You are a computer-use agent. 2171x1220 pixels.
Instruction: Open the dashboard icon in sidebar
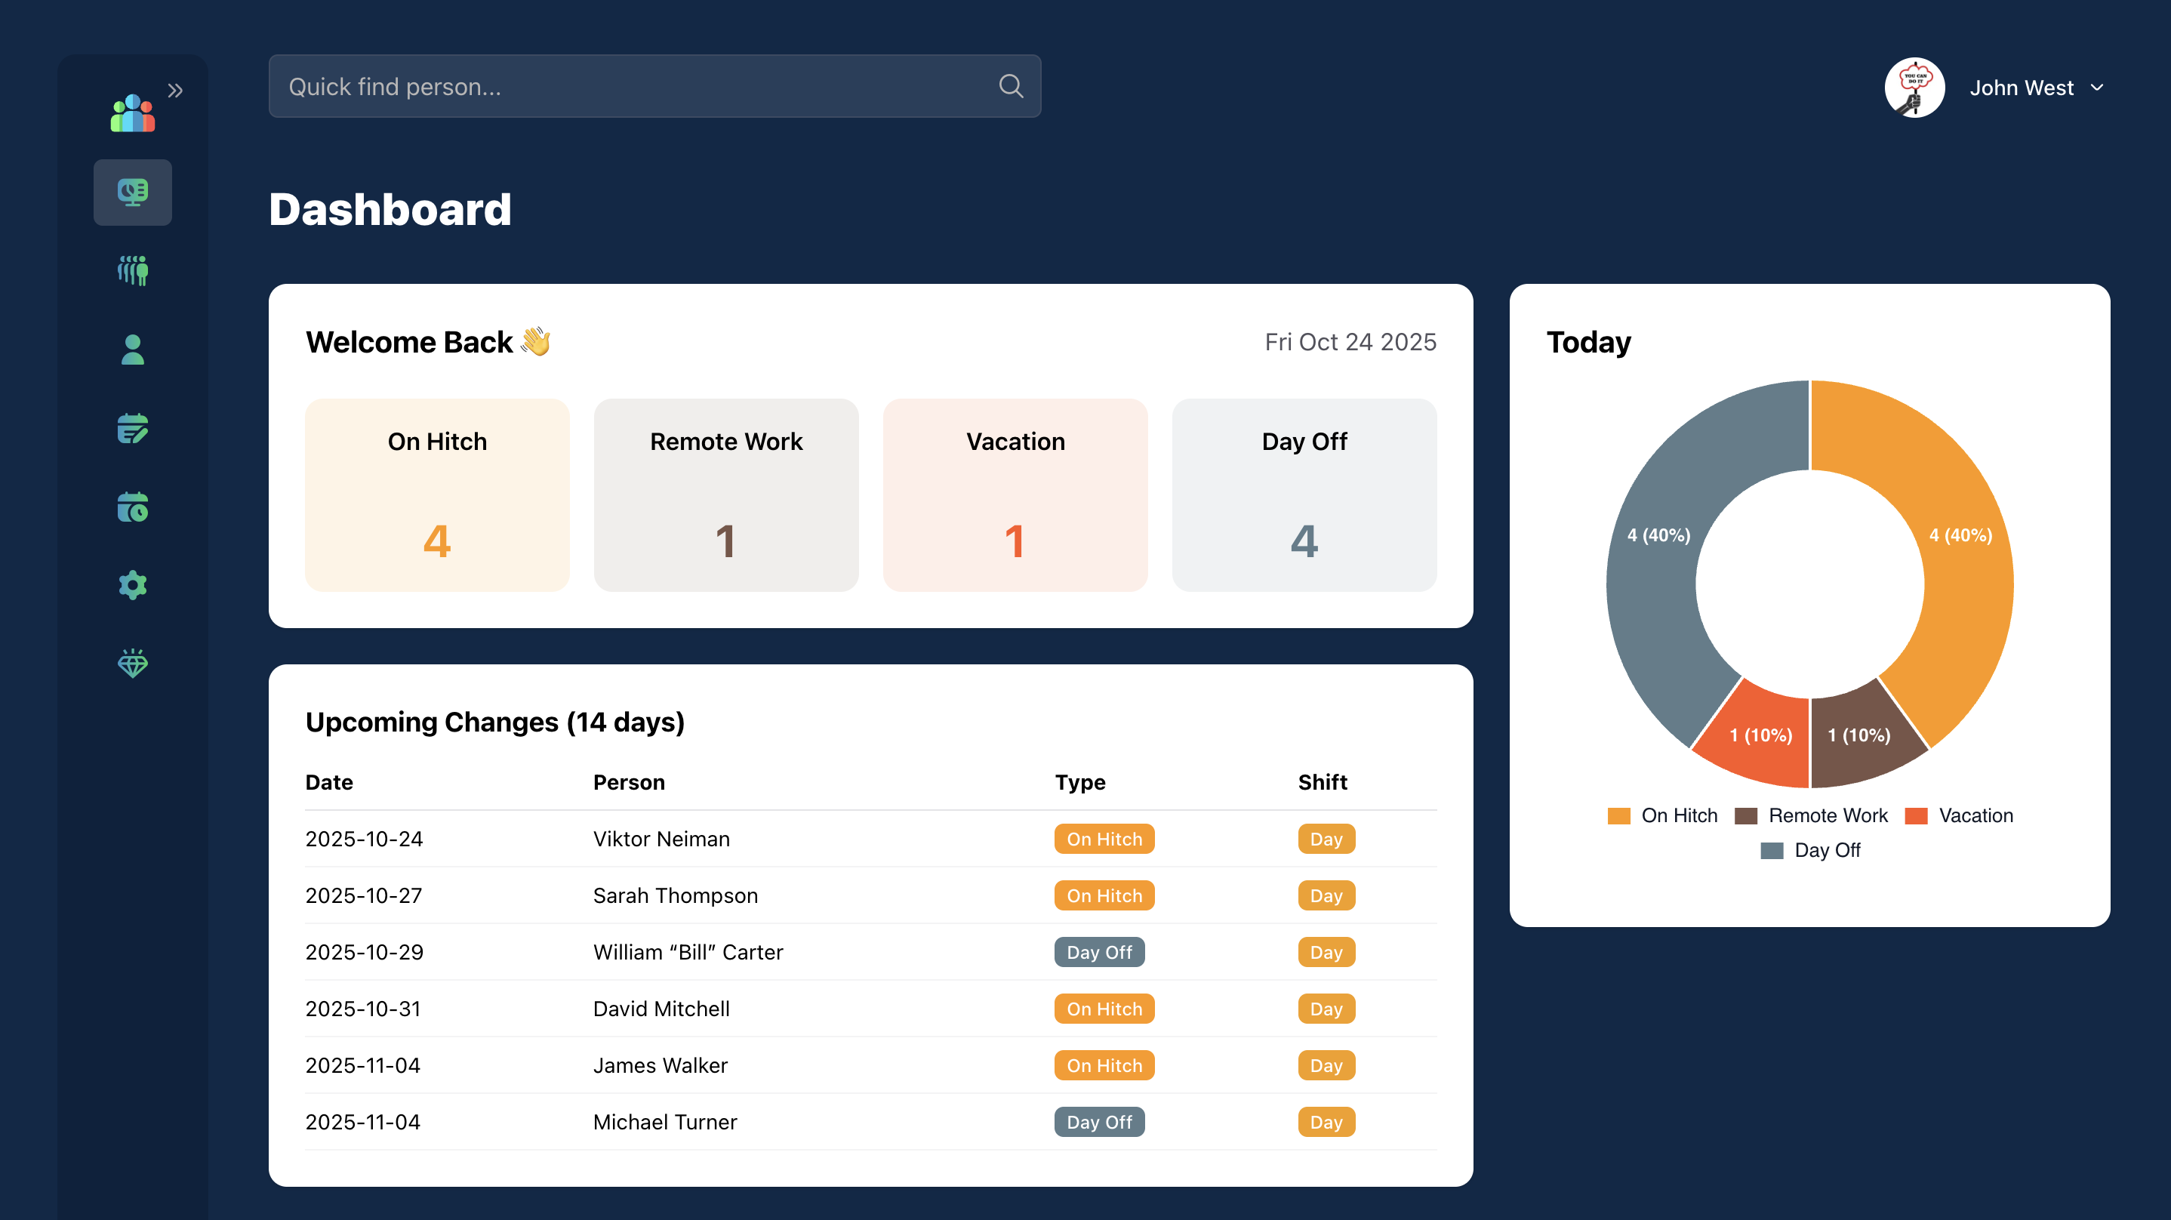132,193
